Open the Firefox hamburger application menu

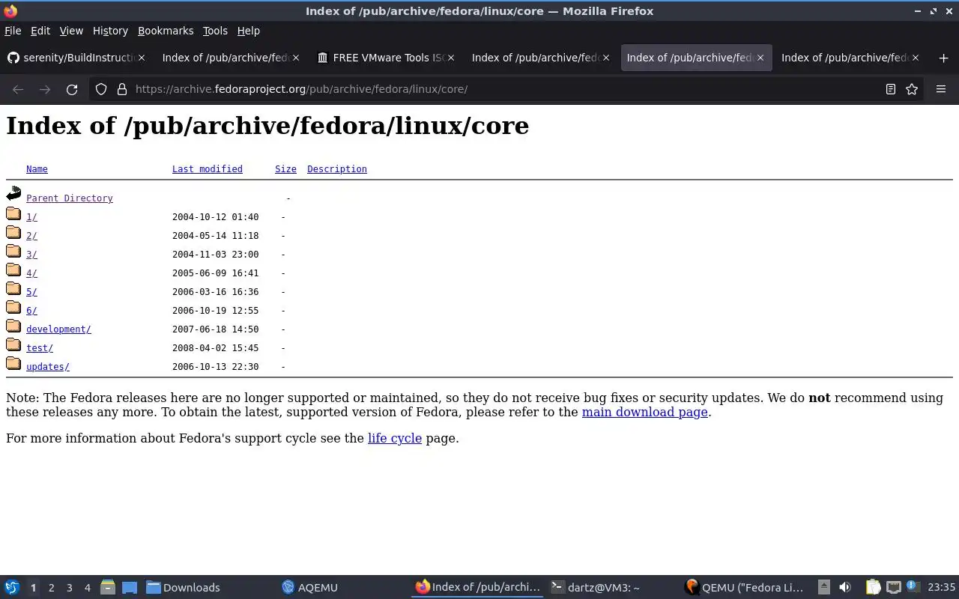pos(941,89)
